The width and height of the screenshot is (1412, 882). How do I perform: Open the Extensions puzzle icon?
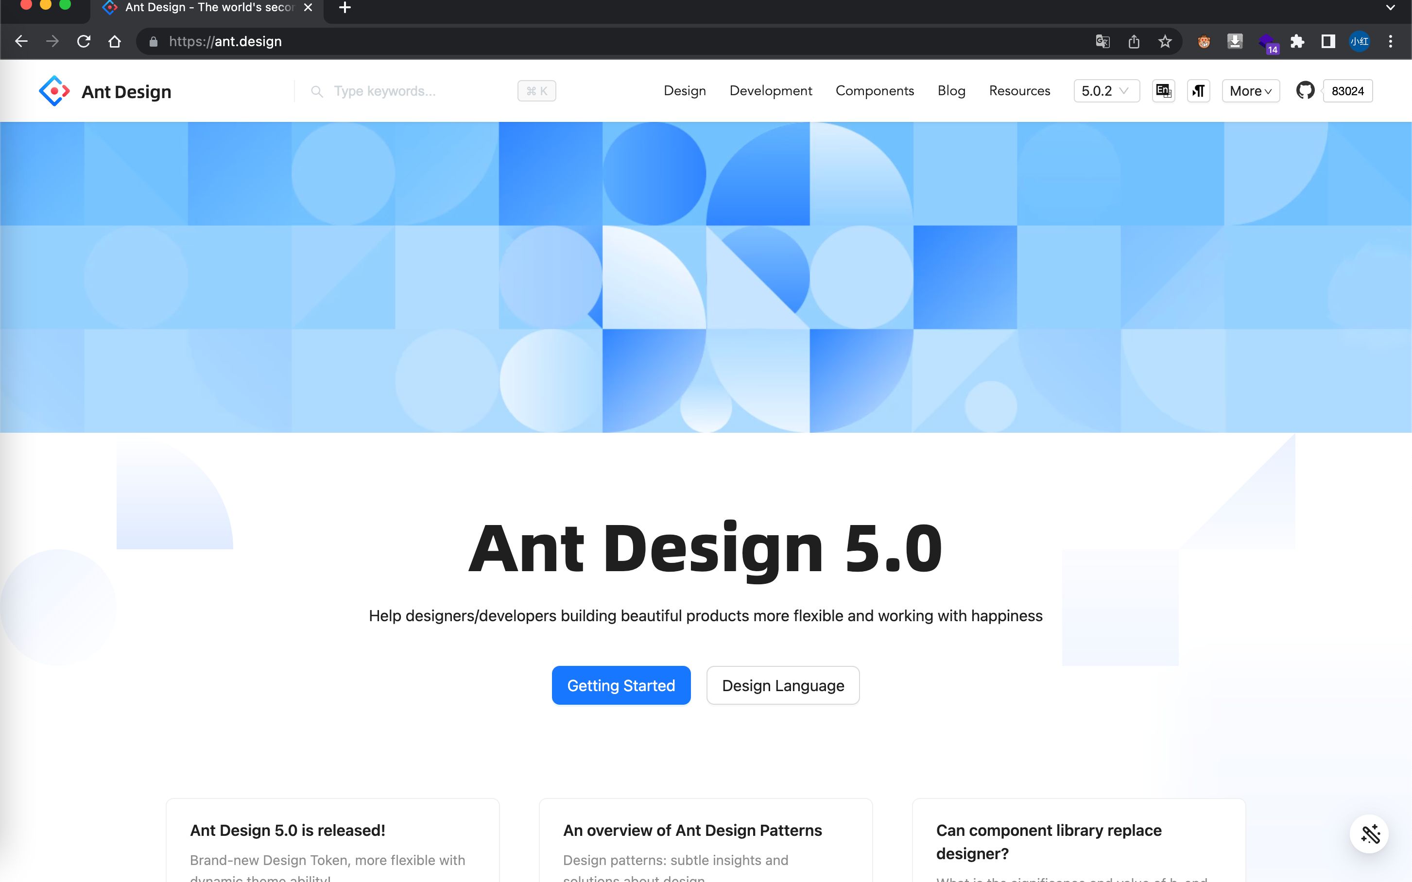pyautogui.click(x=1297, y=41)
